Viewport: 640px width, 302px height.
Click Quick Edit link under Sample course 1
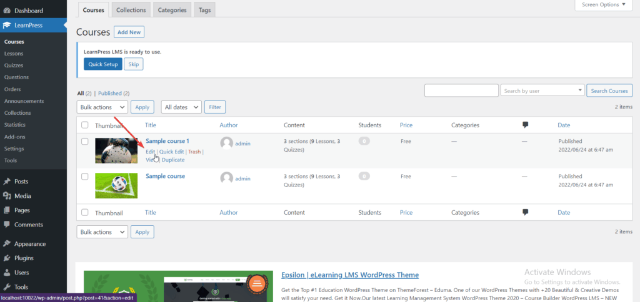171,152
